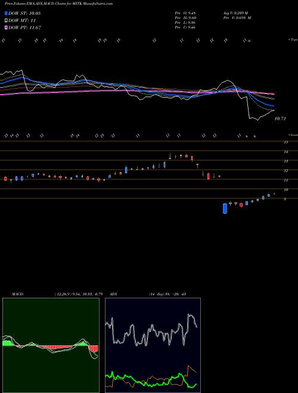Select the 'DOW PT: 11.67' legend text
298x393 pixels.
(x=24, y=27)
